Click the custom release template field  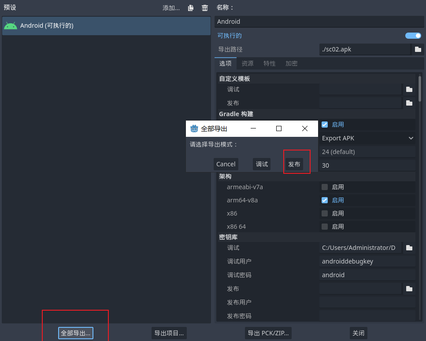[360, 103]
